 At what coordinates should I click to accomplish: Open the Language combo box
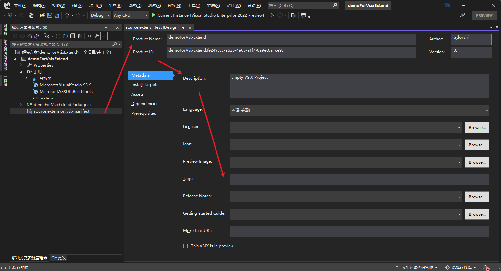tap(360, 110)
